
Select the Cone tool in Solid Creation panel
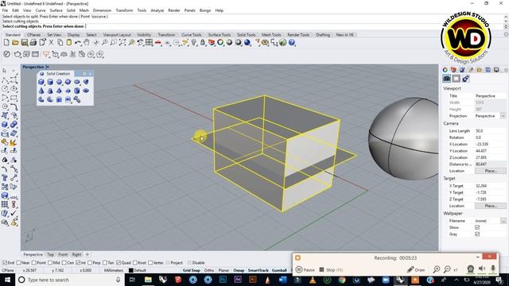pos(41,91)
